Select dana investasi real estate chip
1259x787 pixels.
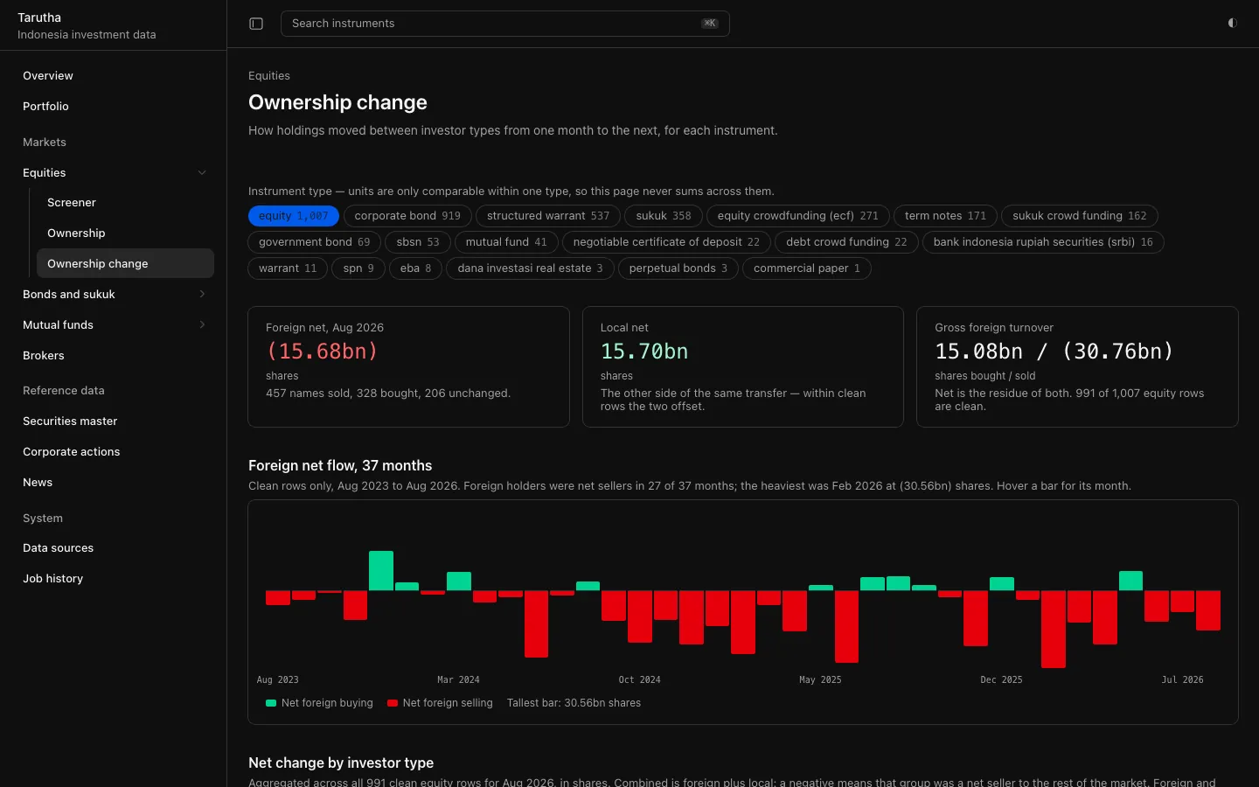pos(530,268)
